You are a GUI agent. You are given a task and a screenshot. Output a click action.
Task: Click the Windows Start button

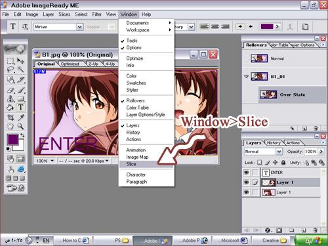coord(311,241)
